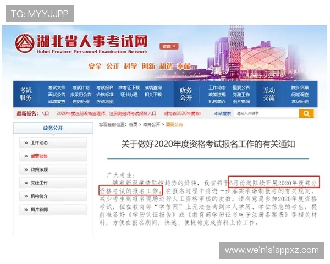Open 院长信箱 nav link

pyautogui.click(x=300, y=87)
